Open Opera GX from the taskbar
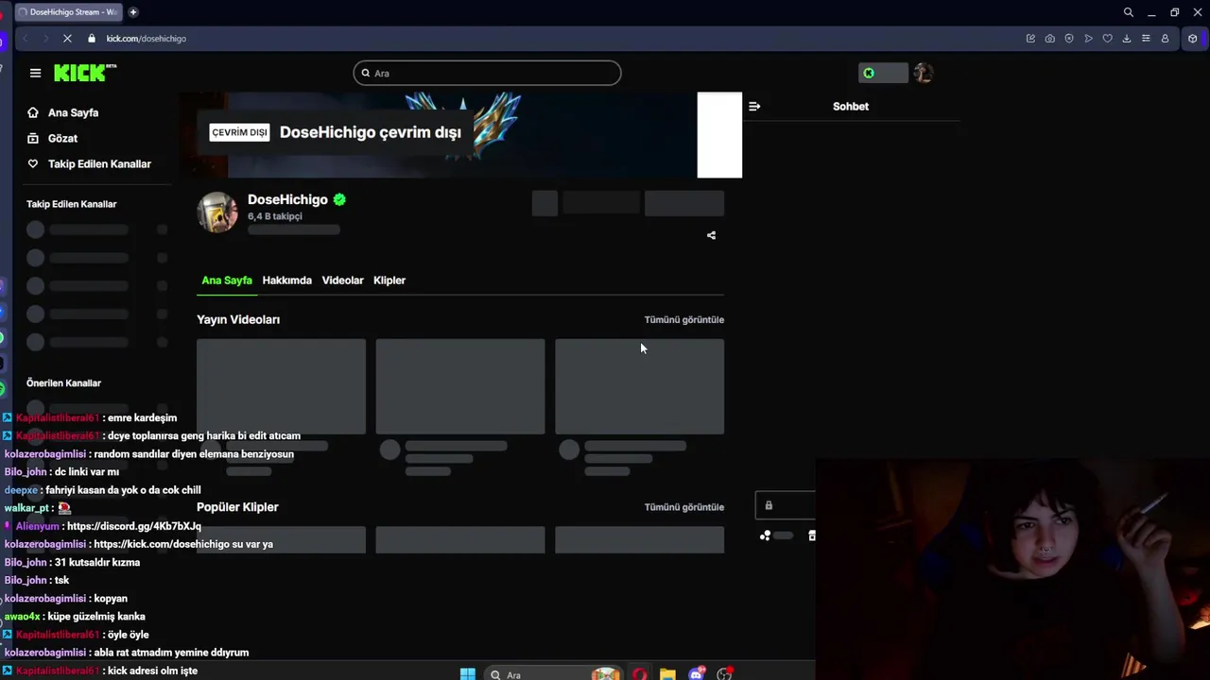 coord(640,673)
